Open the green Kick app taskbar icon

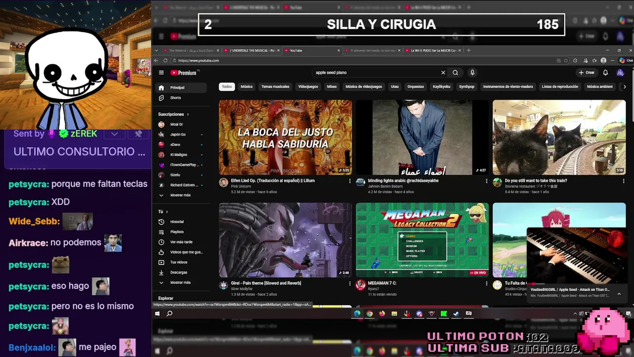444,313
